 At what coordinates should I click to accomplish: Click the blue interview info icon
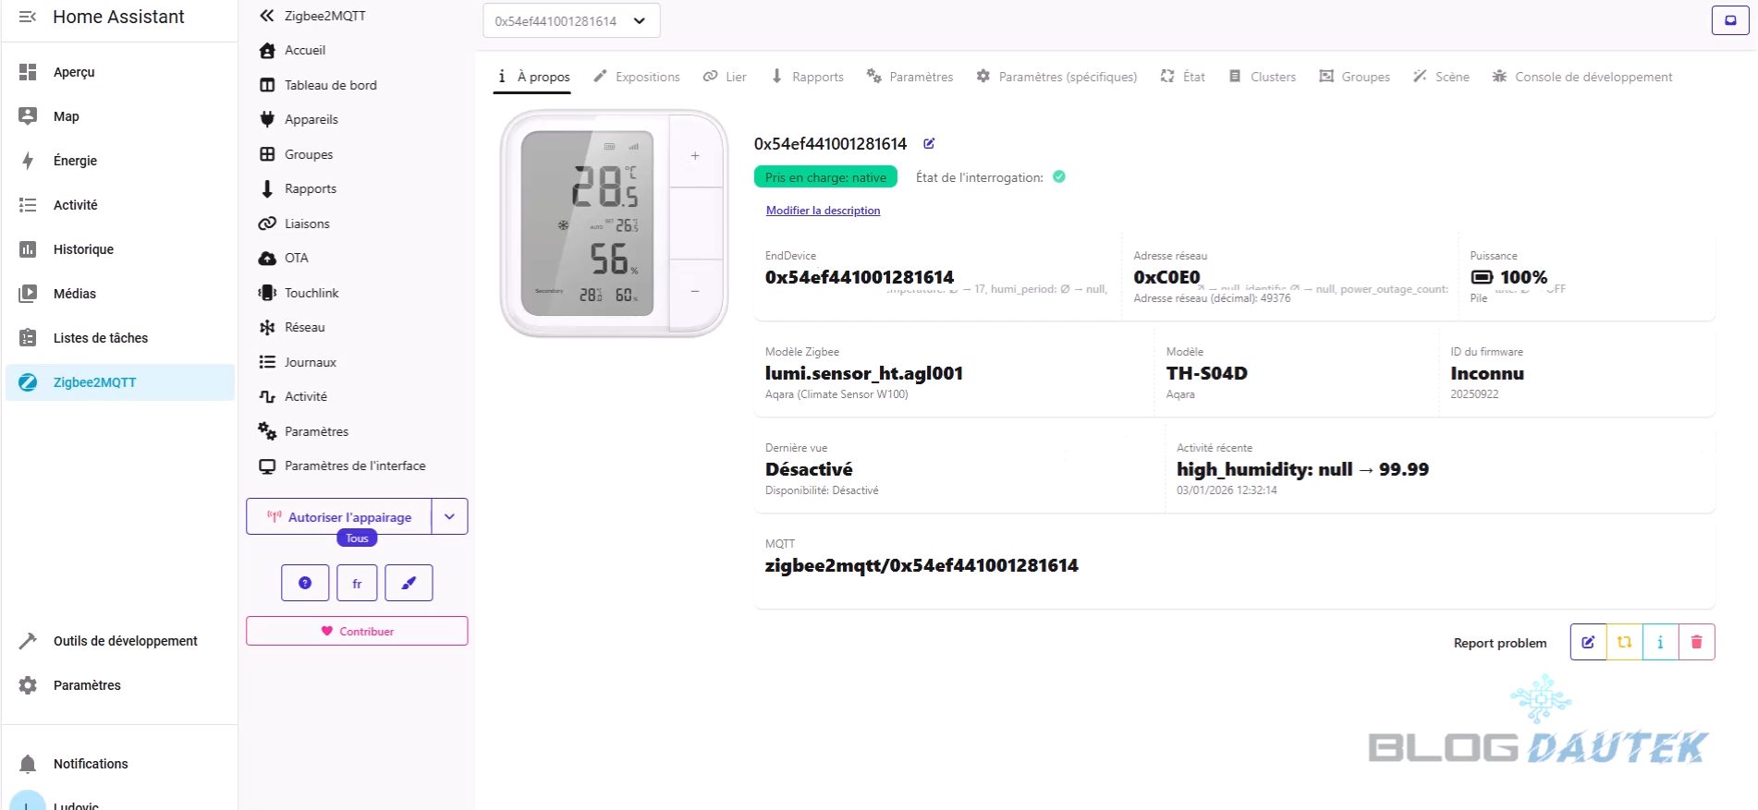[x=1660, y=642]
